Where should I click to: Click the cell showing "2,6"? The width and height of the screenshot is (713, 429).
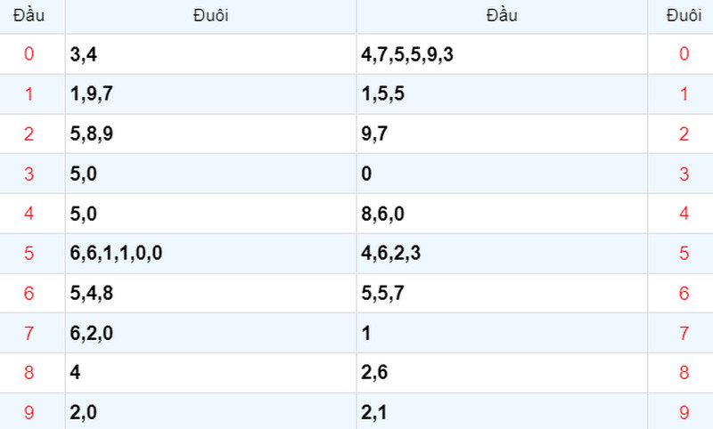(374, 373)
